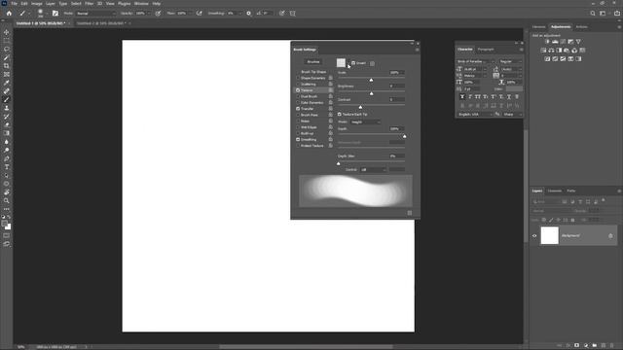The height and width of the screenshot is (350, 623).
Task: Click the Brushes button in Brush Settings
Action: pyautogui.click(x=313, y=62)
